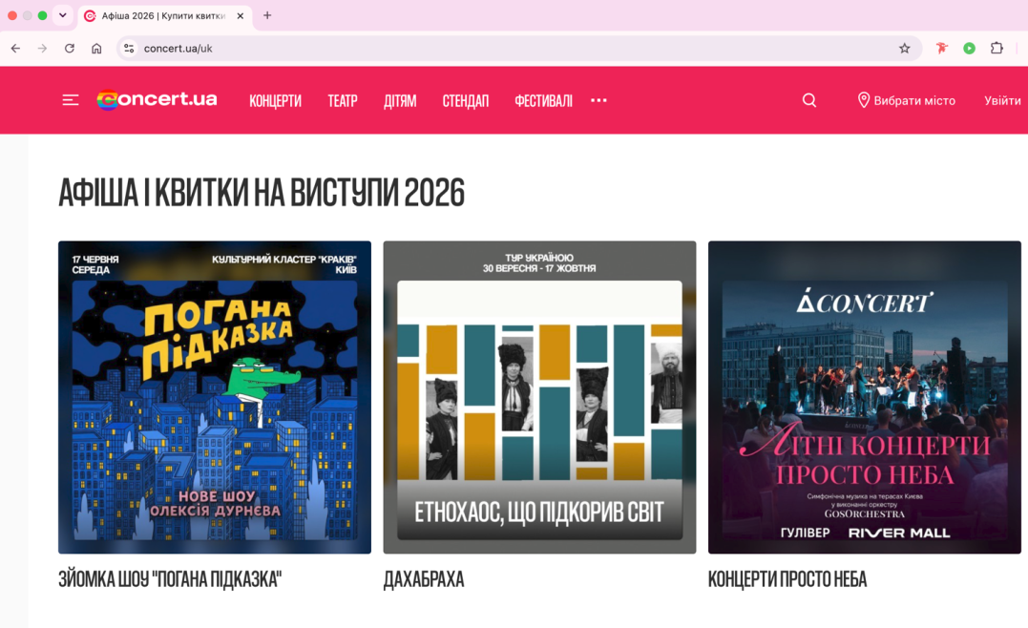
Task: Expand the tab search dropdown arrow
Action: click(x=62, y=15)
